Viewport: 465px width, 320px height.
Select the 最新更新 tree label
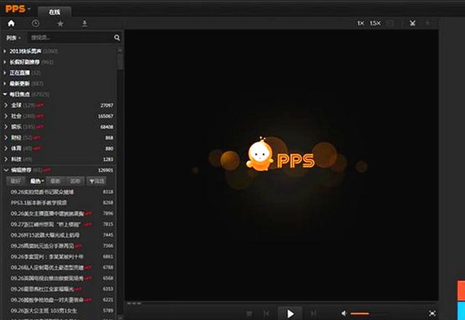coord(20,84)
